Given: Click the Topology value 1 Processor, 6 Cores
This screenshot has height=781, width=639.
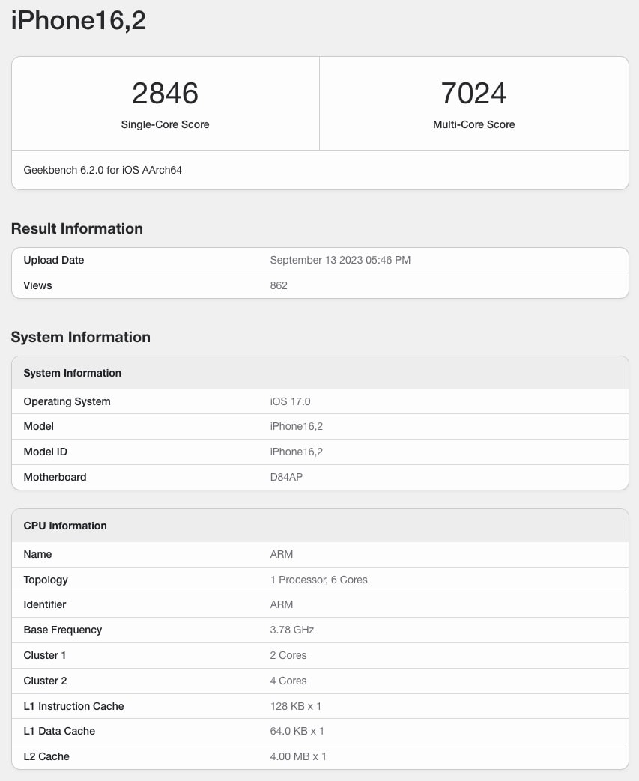Looking at the screenshot, I should pyautogui.click(x=319, y=580).
